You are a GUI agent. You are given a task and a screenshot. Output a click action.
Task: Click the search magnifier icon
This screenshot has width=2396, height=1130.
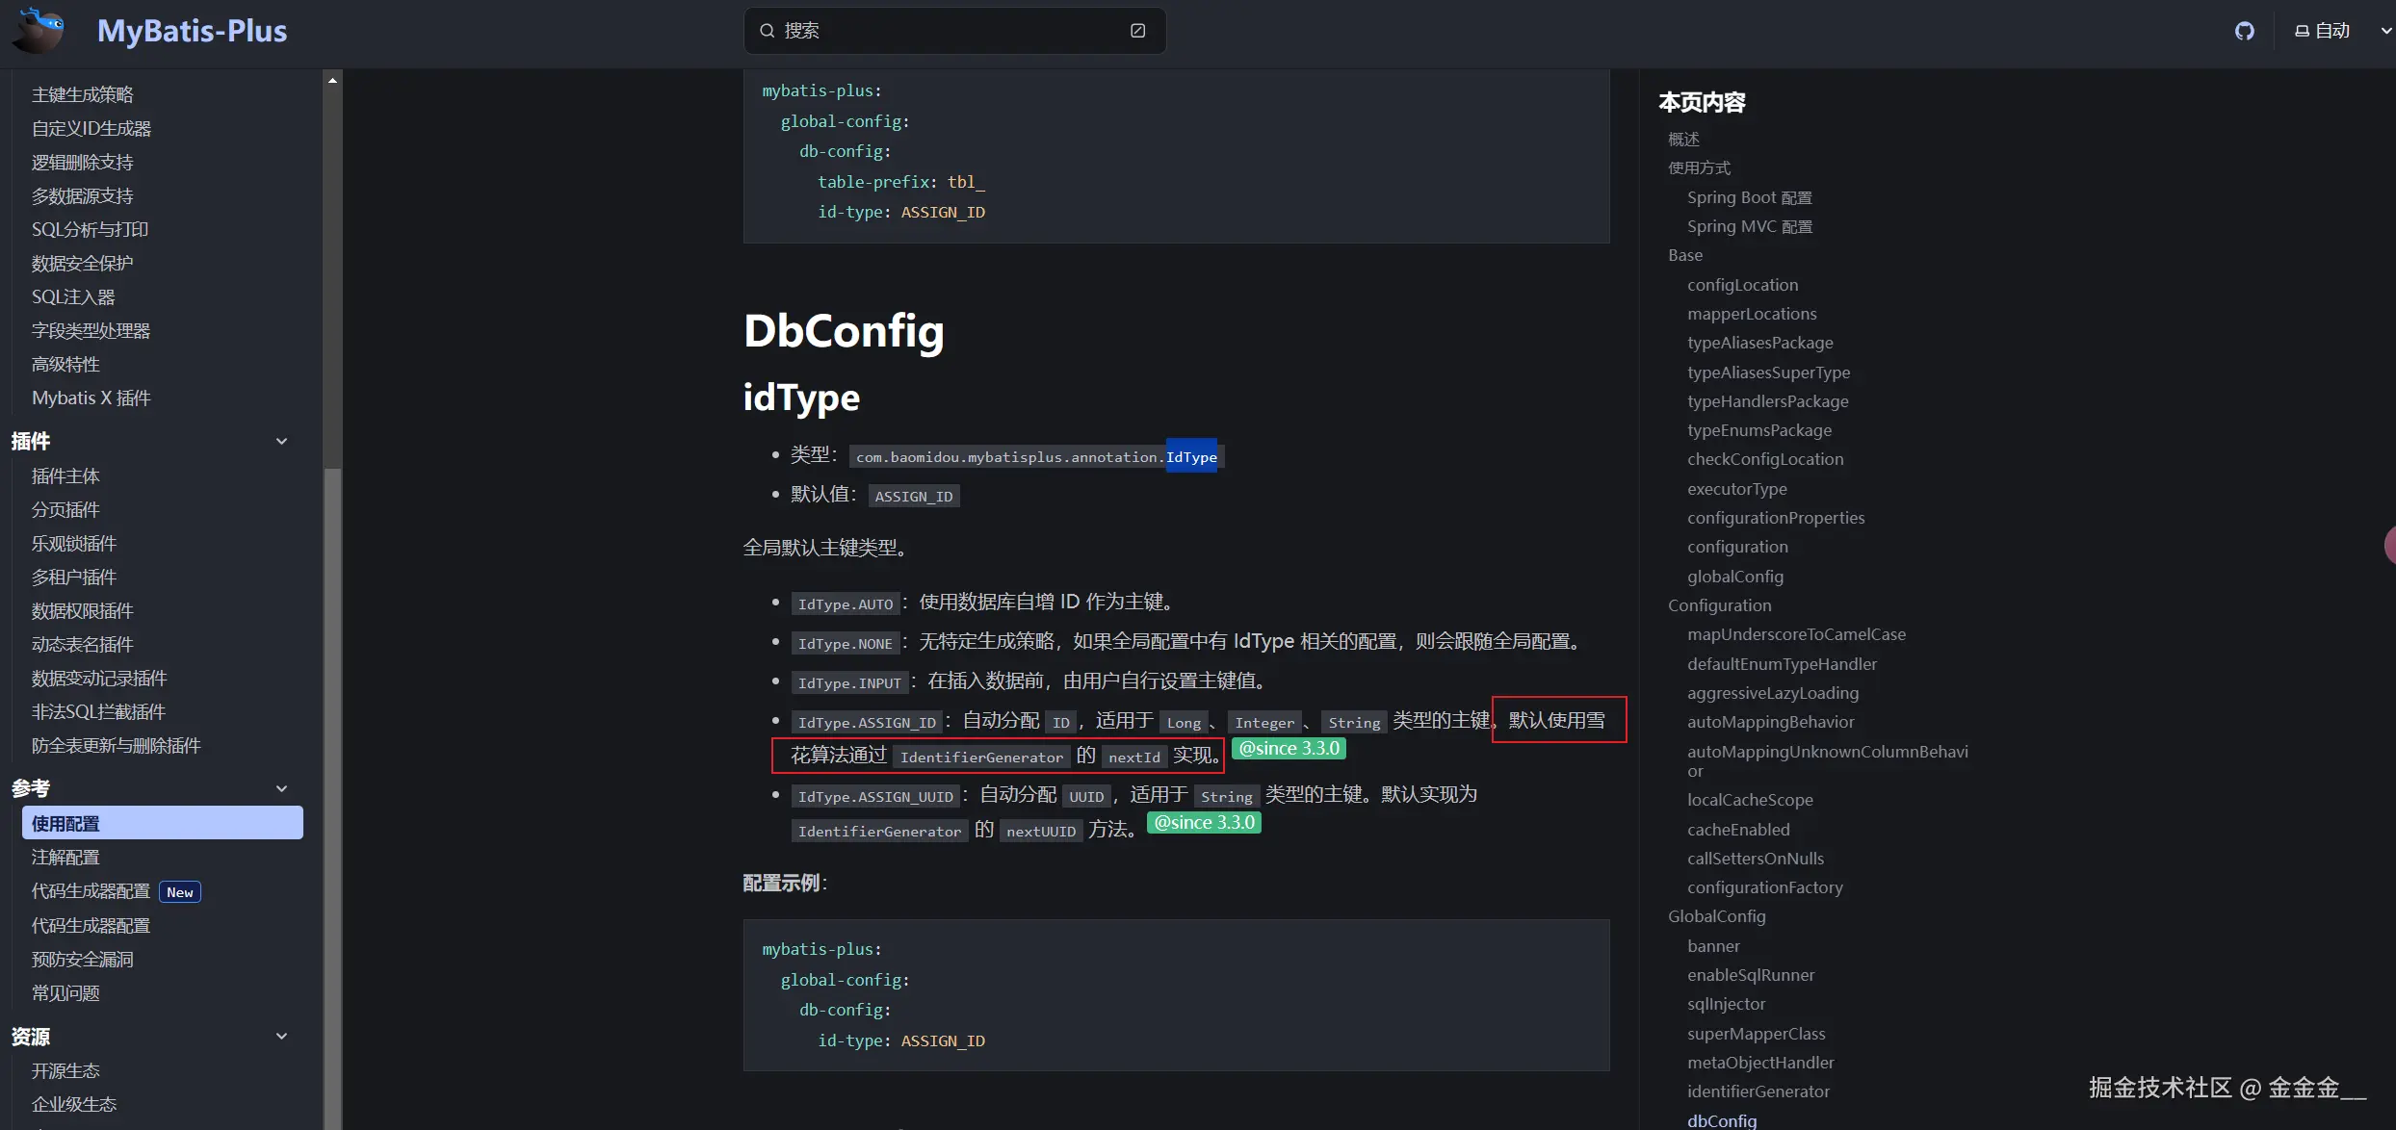768,31
